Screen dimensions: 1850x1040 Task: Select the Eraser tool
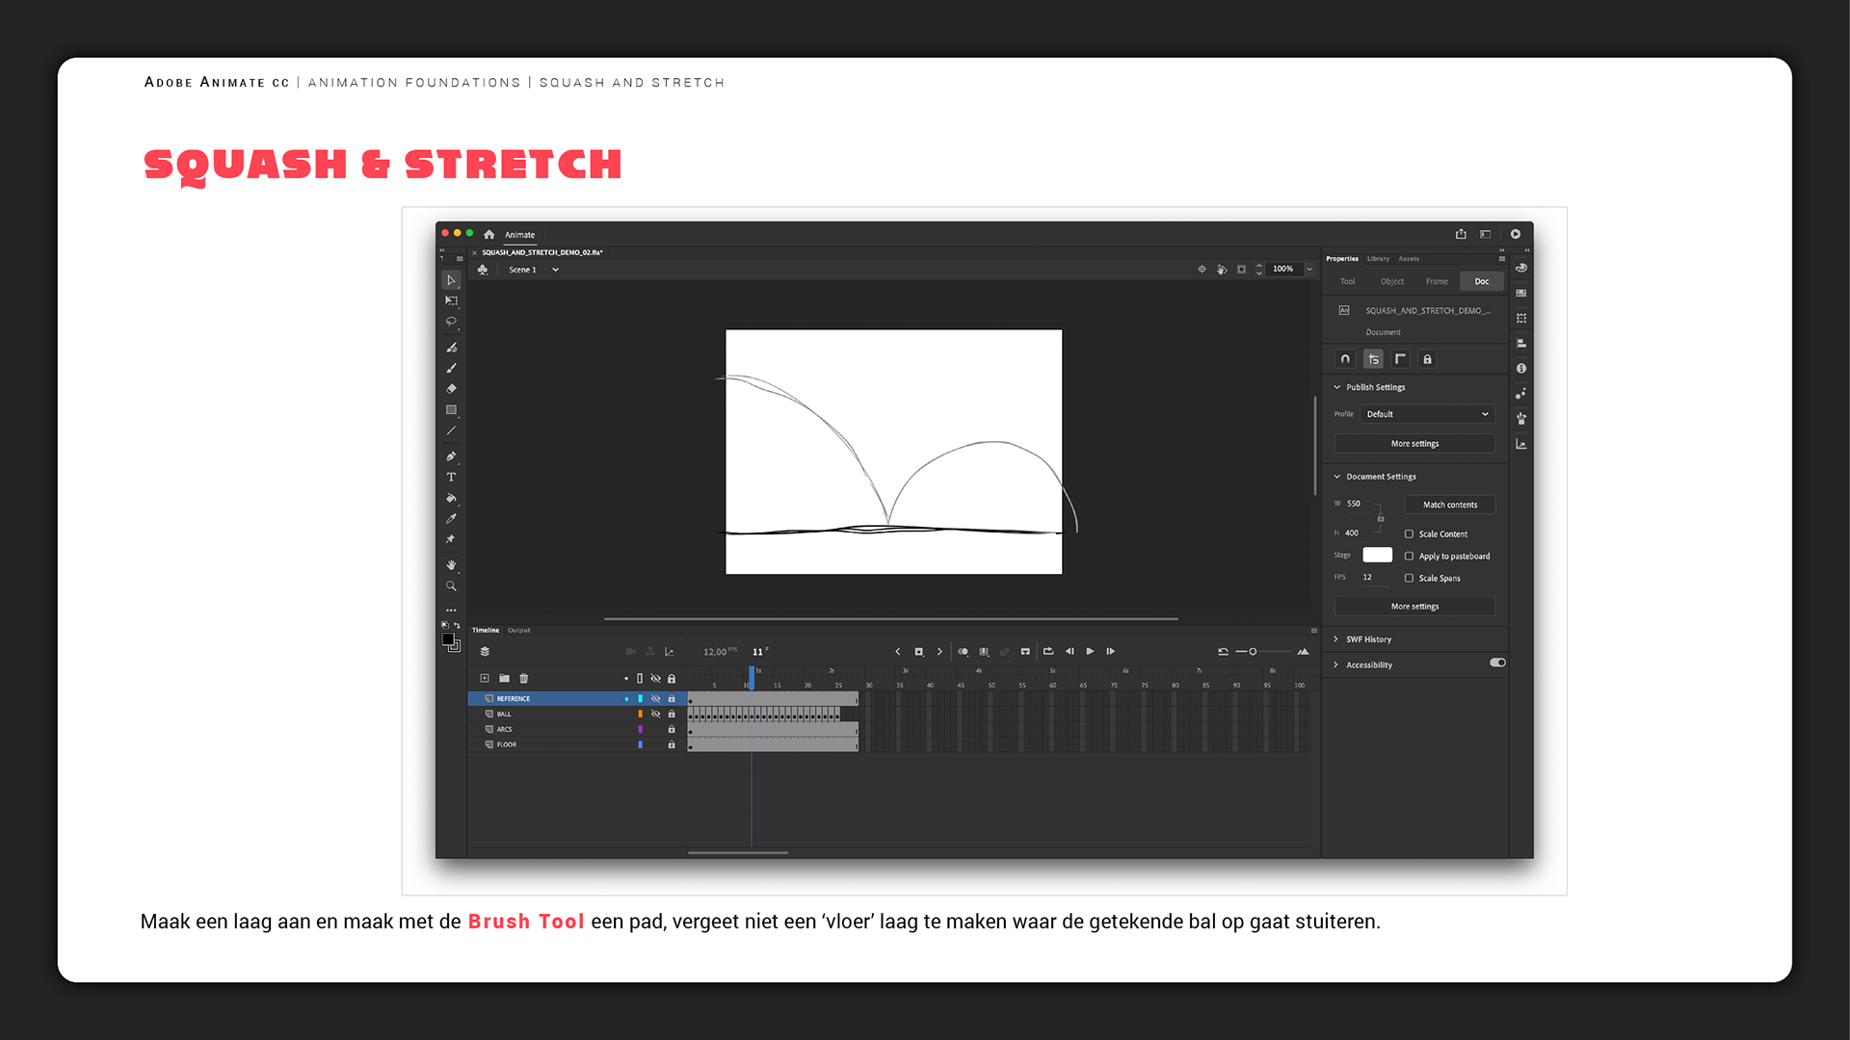[451, 389]
